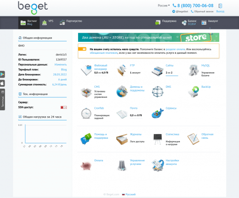Click the Домены и поддомены text link
The height and width of the screenshot is (198, 239).
[137, 89]
